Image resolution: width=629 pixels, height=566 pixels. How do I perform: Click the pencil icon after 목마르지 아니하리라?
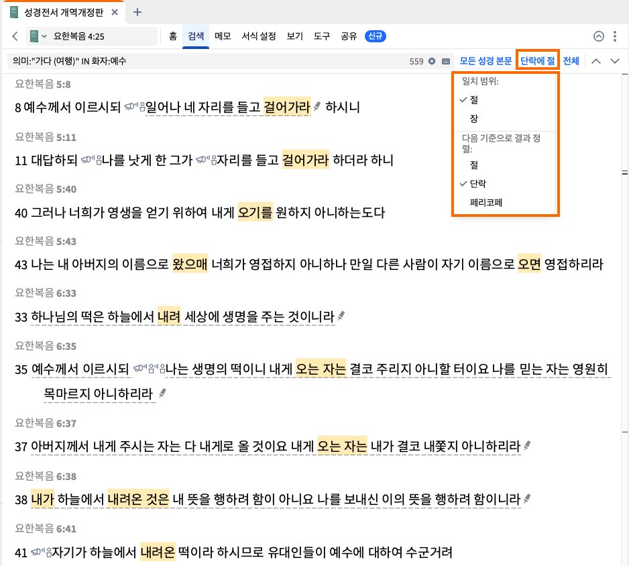tap(162, 393)
